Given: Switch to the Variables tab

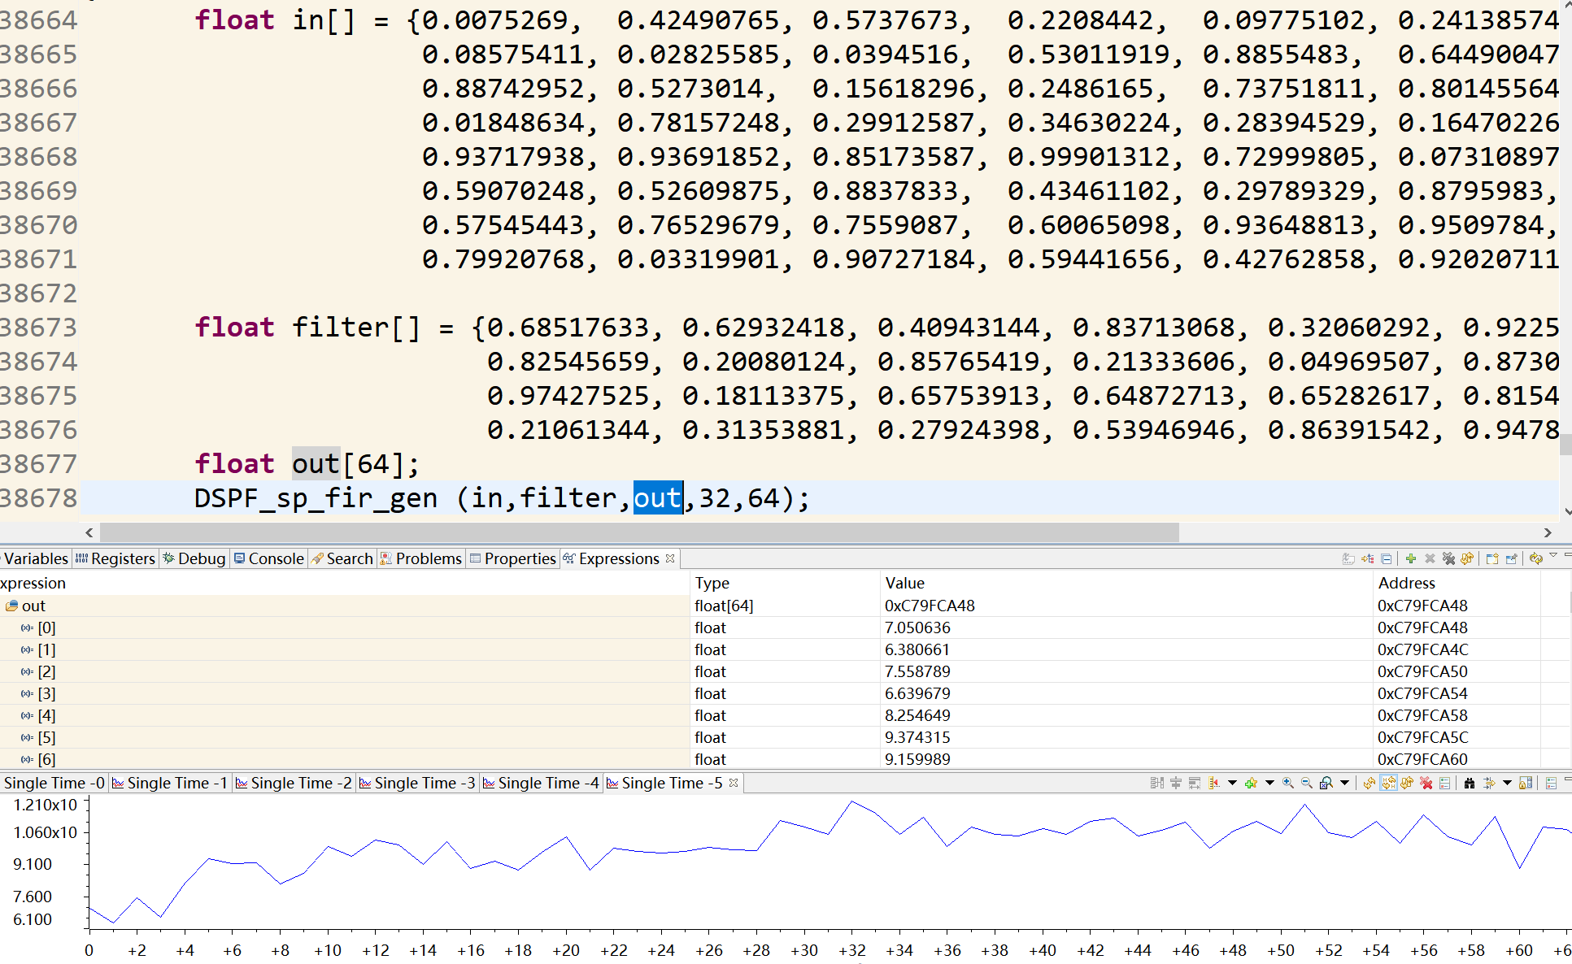Looking at the screenshot, I should pyautogui.click(x=35, y=558).
